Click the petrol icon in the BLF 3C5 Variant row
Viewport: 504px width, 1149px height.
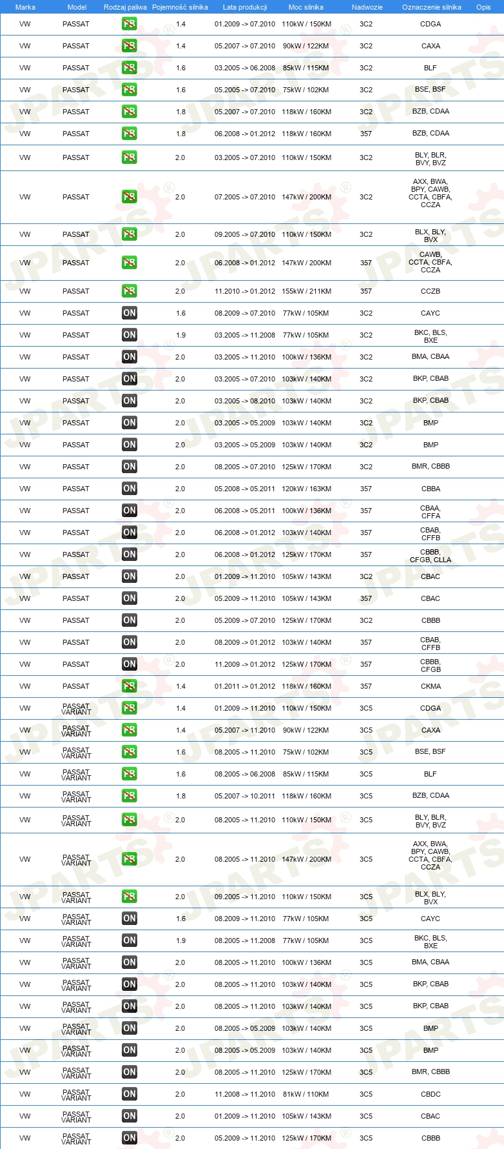130,774
